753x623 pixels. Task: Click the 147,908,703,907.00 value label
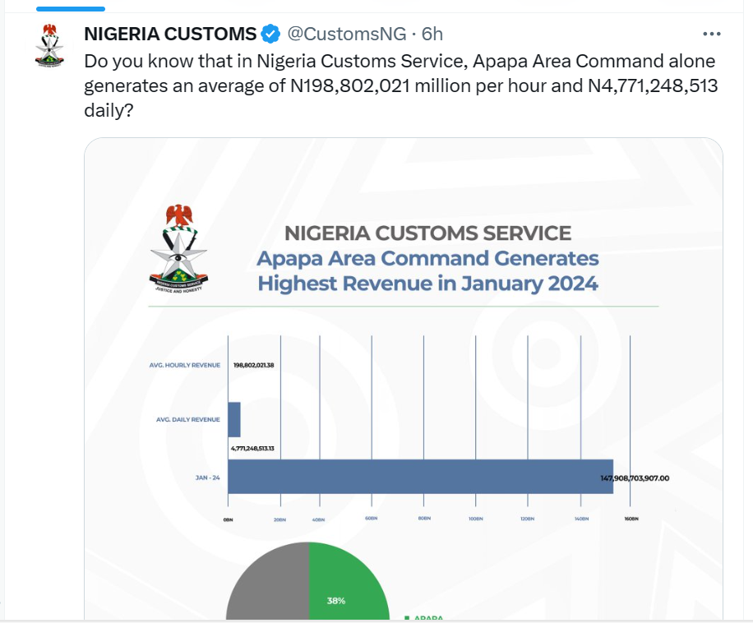point(635,477)
